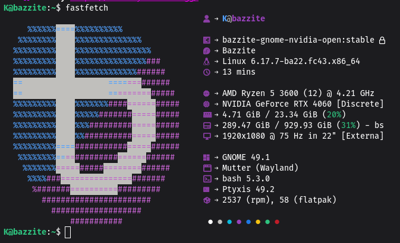
Task: Click the 'bash 5.3.0' text
Action: click(x=246, y=179)
